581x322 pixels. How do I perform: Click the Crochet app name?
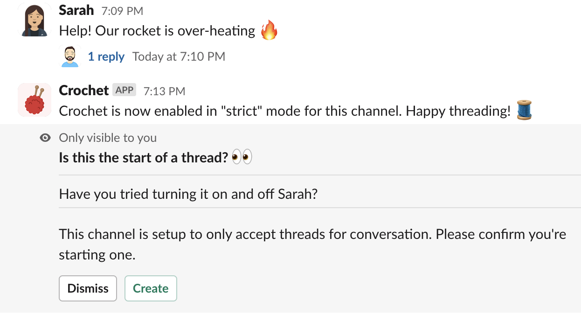click(x=84, y=90)
